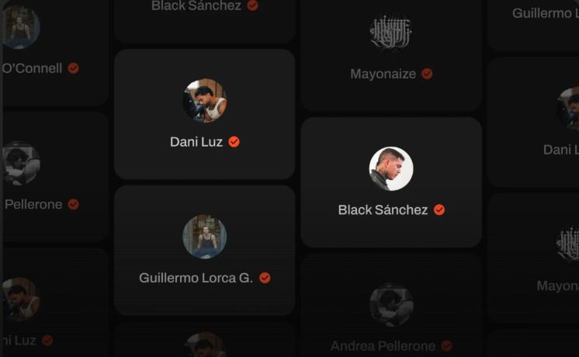Image resolution: width=579 pixels, height=357 pixels.
Task: Select the avatar above the O'Connell name
Action: tap(20, 27)
